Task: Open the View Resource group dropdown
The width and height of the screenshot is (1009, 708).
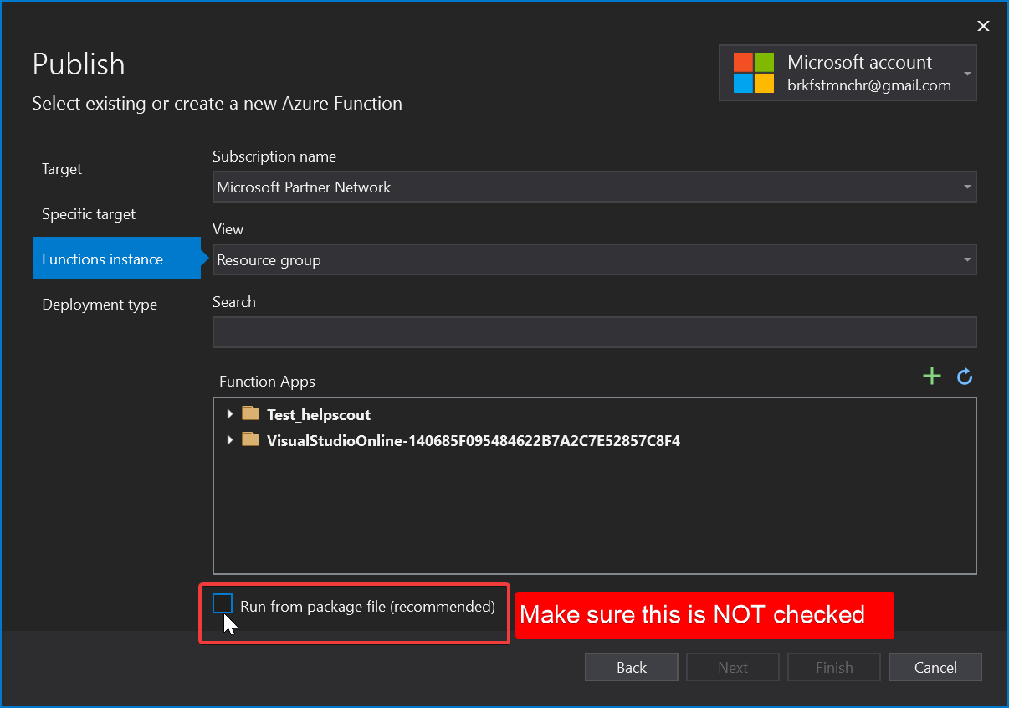Action: 594,260
